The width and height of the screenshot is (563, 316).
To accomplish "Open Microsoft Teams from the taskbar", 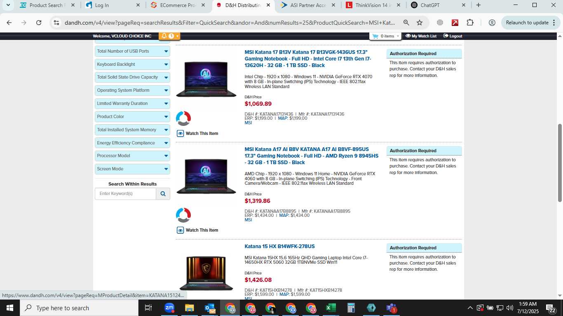I will point(391,308).
